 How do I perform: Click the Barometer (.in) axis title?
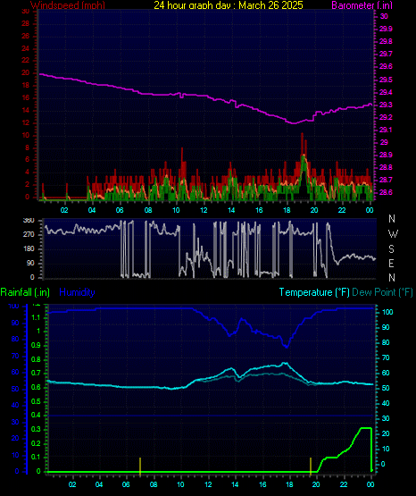pyautogui.click(x=362, y=5)
